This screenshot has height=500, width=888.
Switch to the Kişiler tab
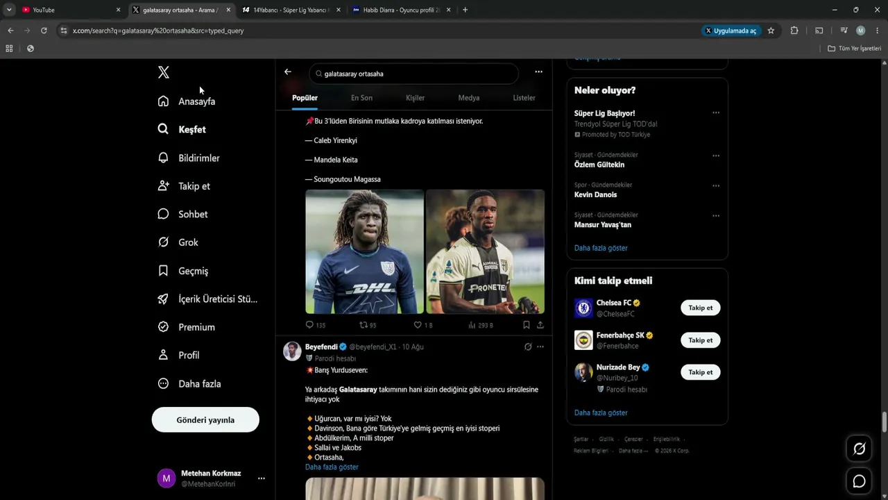click(x=415, y=98)
